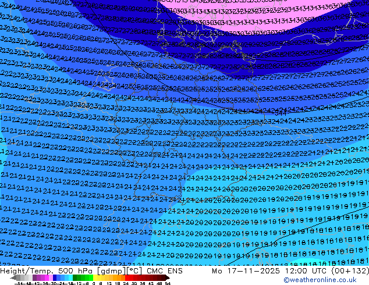Viewport: 369px width, 285px height.
Task: Click the right dark-maroon arrow end of legend
Action: [168, 277]
